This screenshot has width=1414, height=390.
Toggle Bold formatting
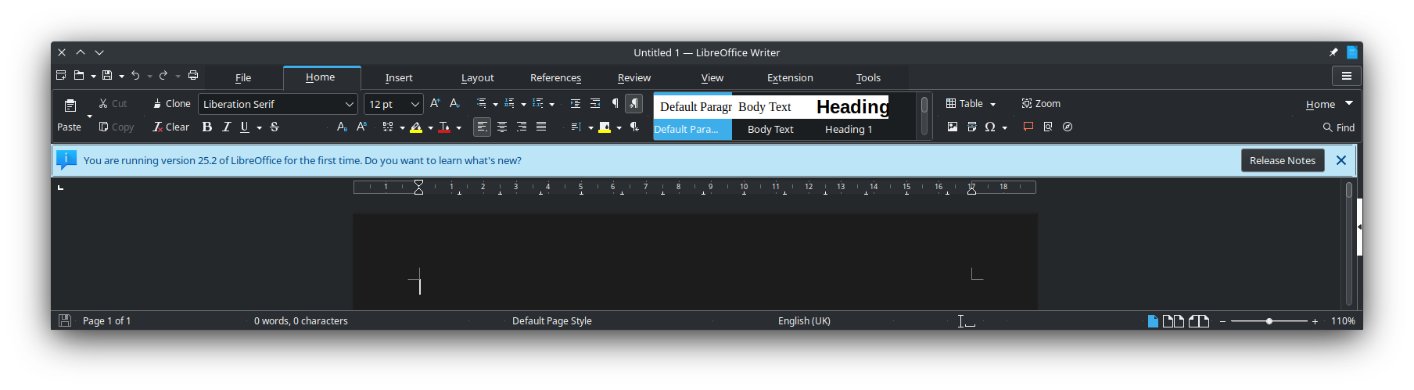tap(207, 127)
